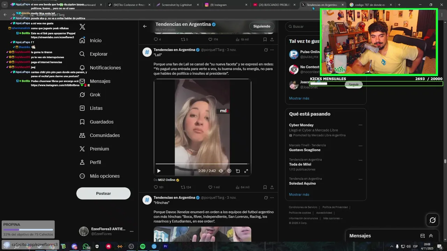The height and width of the screenshot is (251, 447).
Task: Open Spotify from taskbar
Action: click(143, 246)
